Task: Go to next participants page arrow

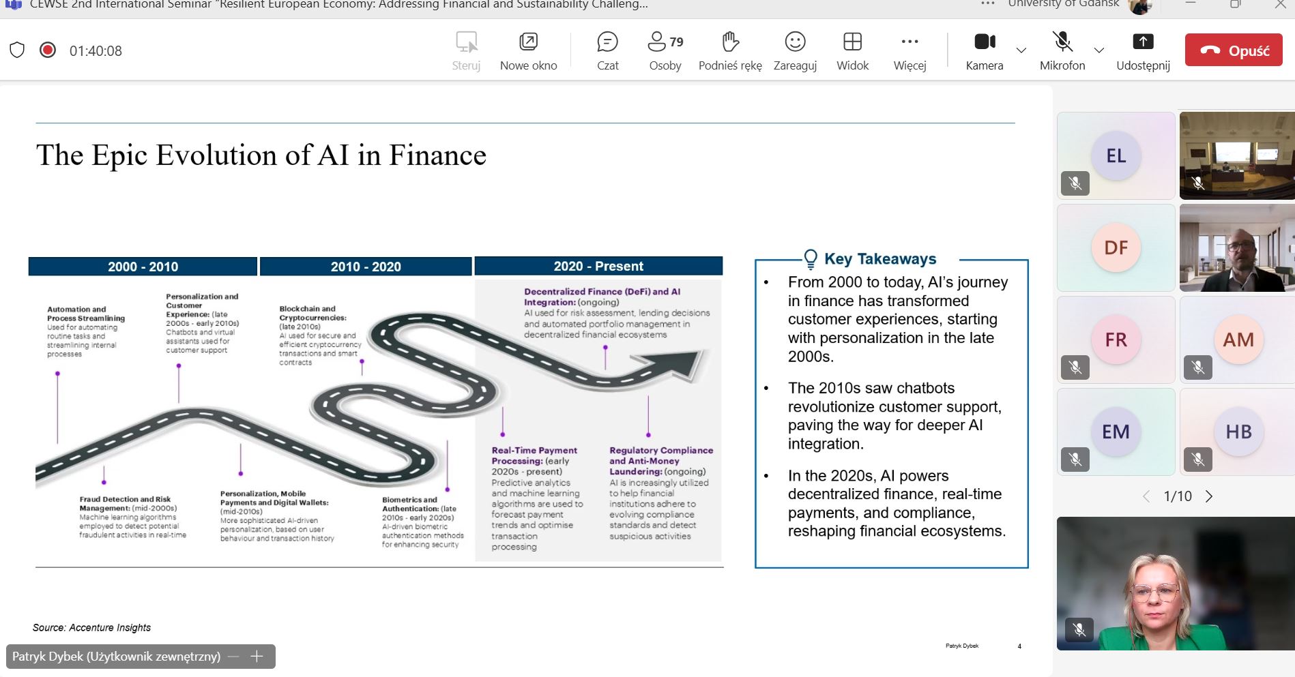Action: tap(1209, 496)
